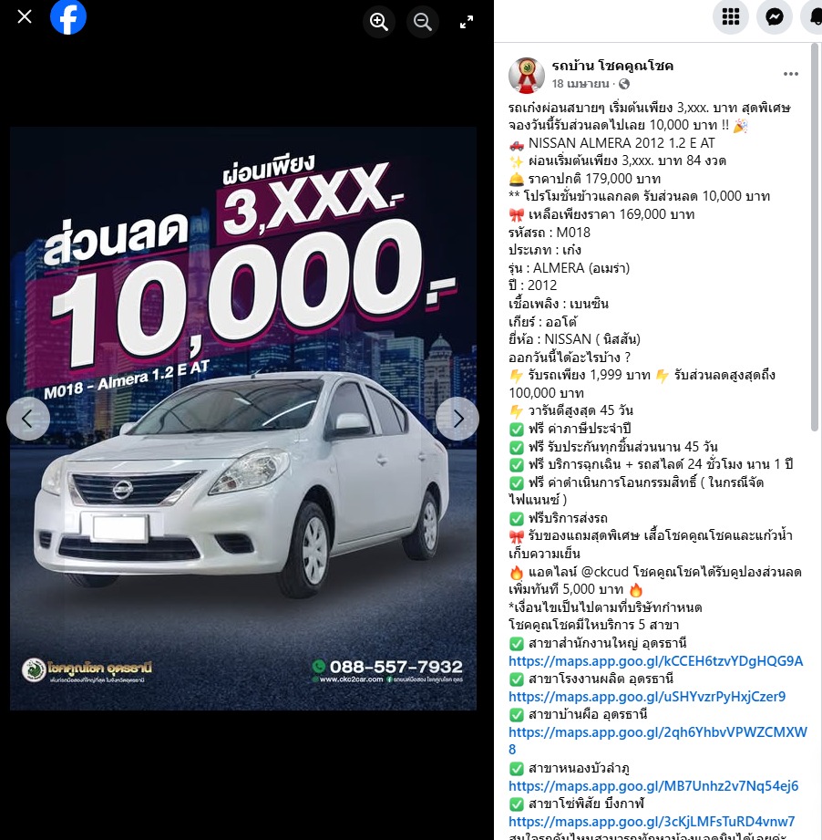Select the text สาขาบ้านผือ อุดรธานี
Viewport: 822px width, 840px height.
[x=588, y=714]
